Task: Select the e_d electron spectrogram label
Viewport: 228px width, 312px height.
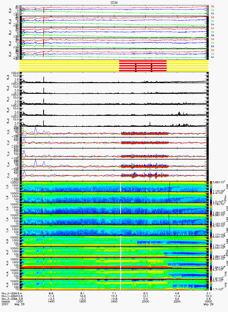Action: pos(7,252)
